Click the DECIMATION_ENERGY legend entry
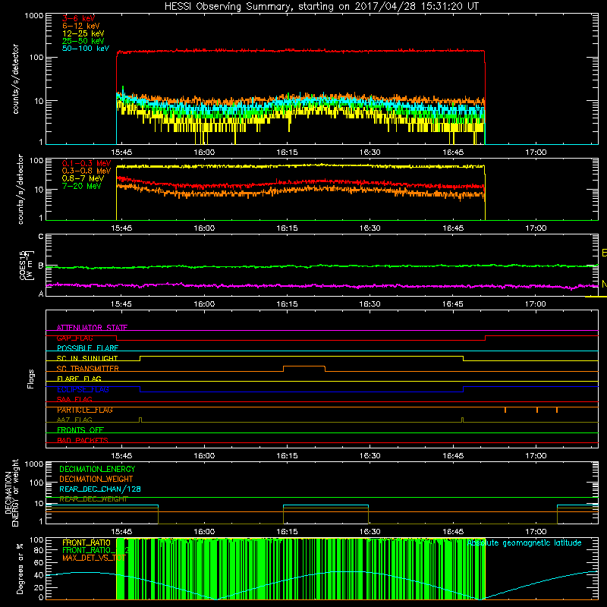This screenshot has width=607, height=607. (97, 469)
